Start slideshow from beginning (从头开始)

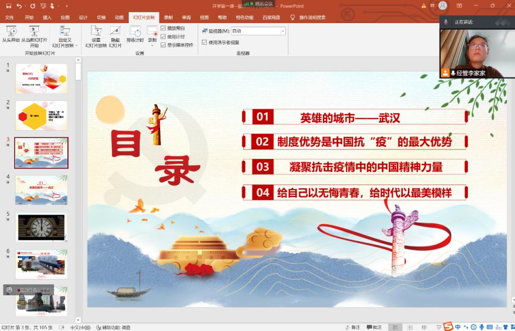point(11,32)
